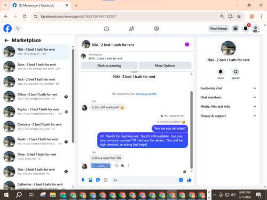The width and height of the screenshot is (267, 200).
Task: Open the emoji picker in message field
Action: tap(181, 180)
